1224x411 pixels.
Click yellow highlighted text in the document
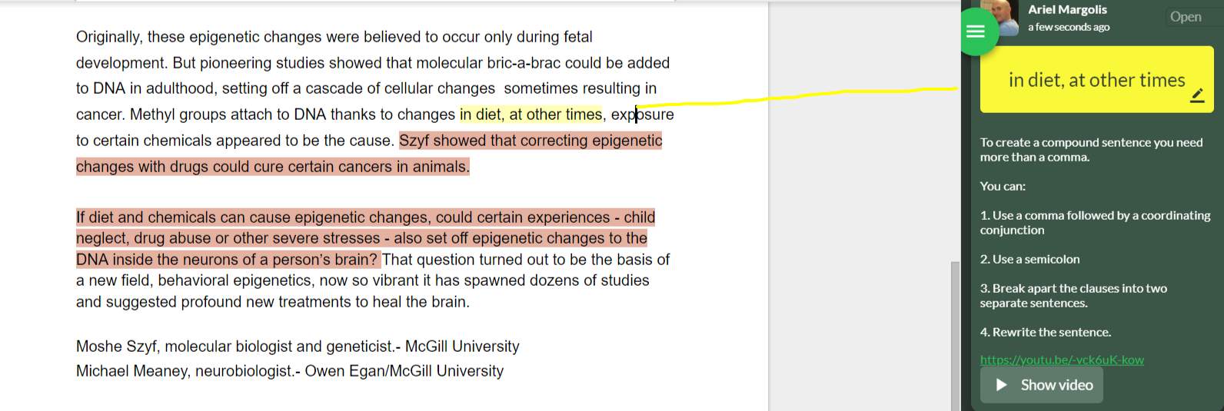(x=531, y=114)
